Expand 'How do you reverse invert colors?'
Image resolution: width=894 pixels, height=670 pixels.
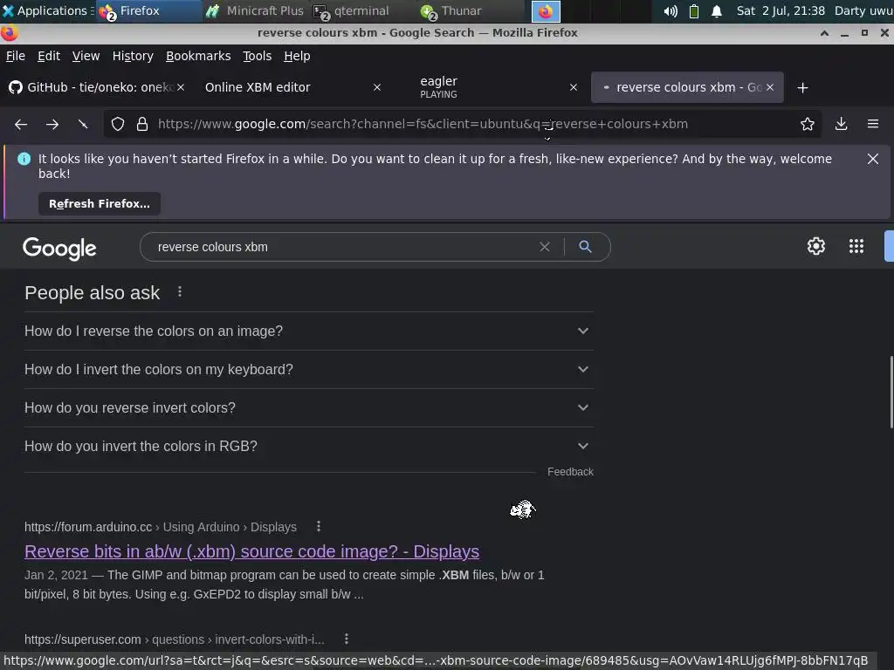[x=308, y=408]
